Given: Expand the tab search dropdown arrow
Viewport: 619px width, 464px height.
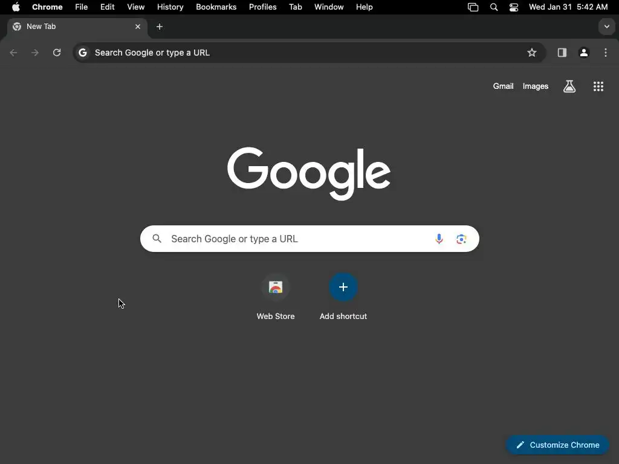Looking at the screenshot, I should 607,27.
